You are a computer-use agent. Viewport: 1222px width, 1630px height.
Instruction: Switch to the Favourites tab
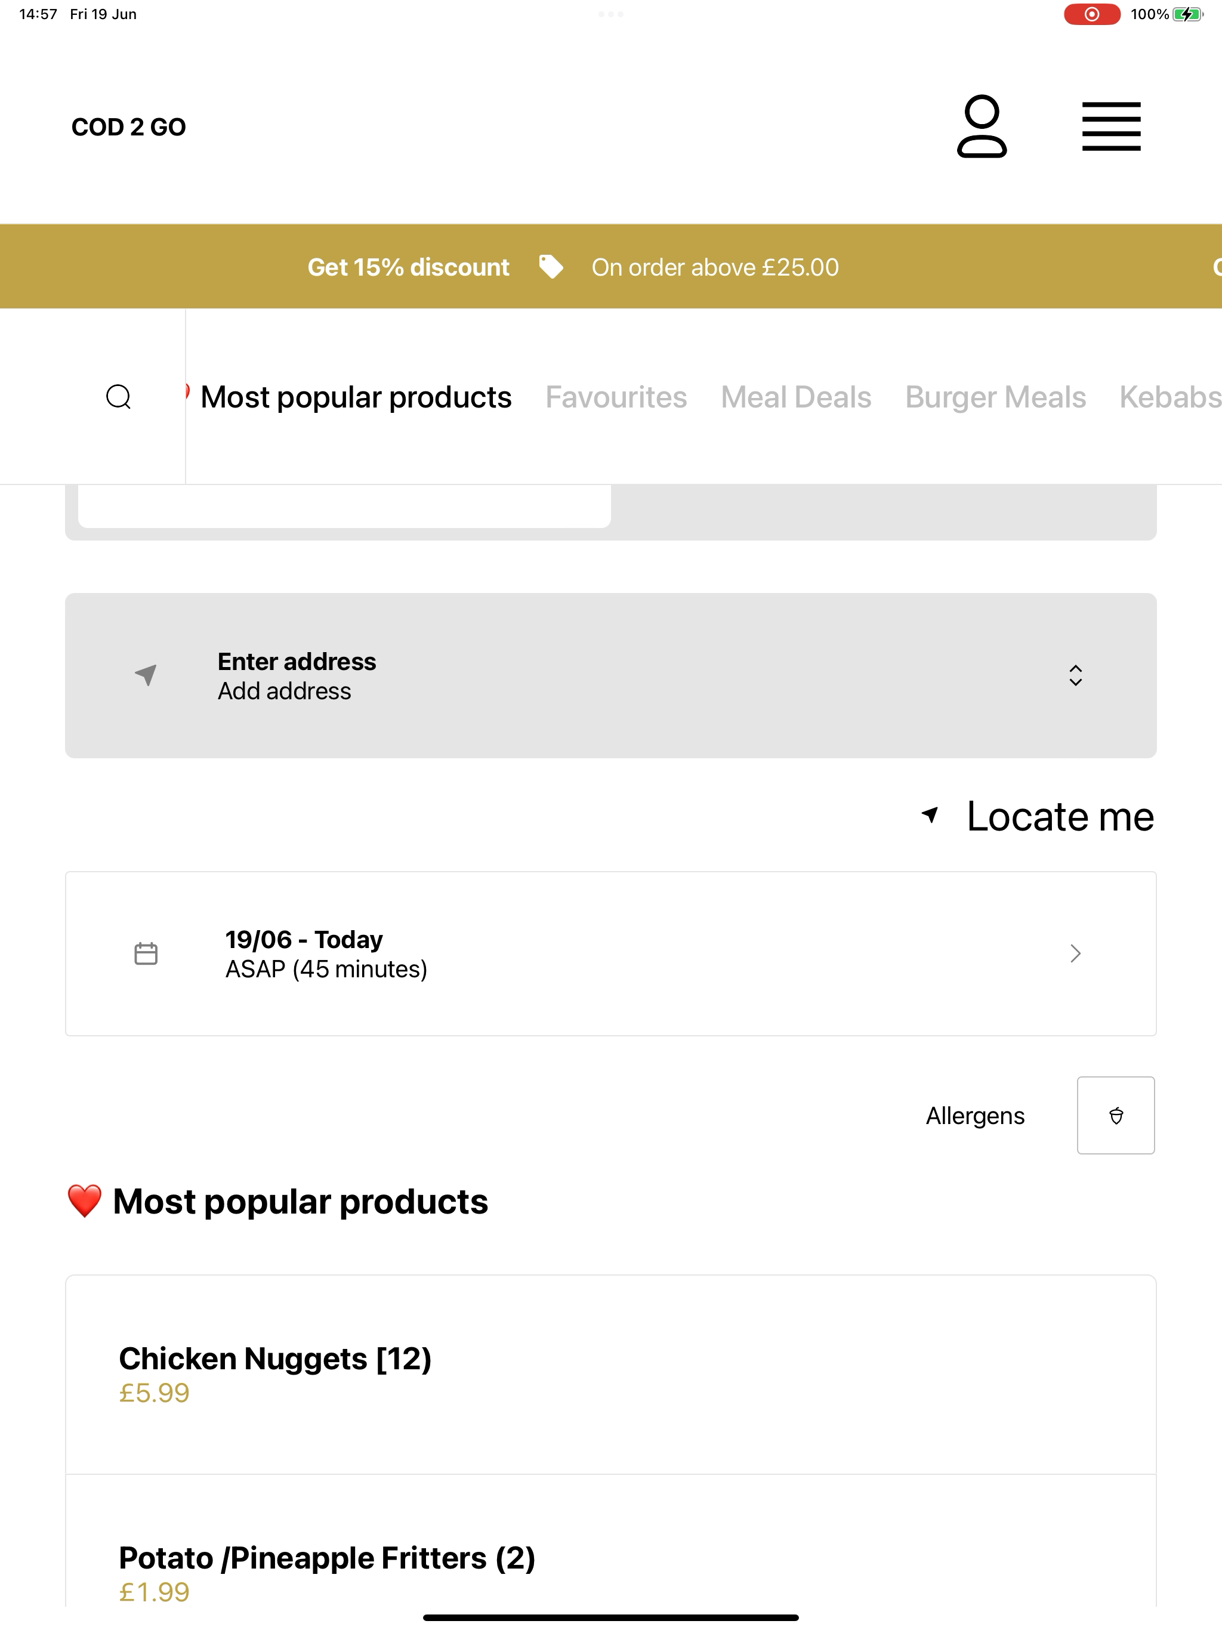click(x=616, y=397)
